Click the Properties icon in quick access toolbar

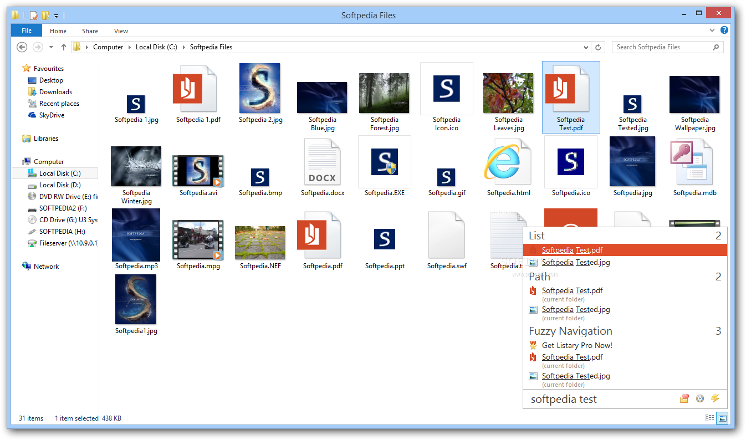click(34, 16)
